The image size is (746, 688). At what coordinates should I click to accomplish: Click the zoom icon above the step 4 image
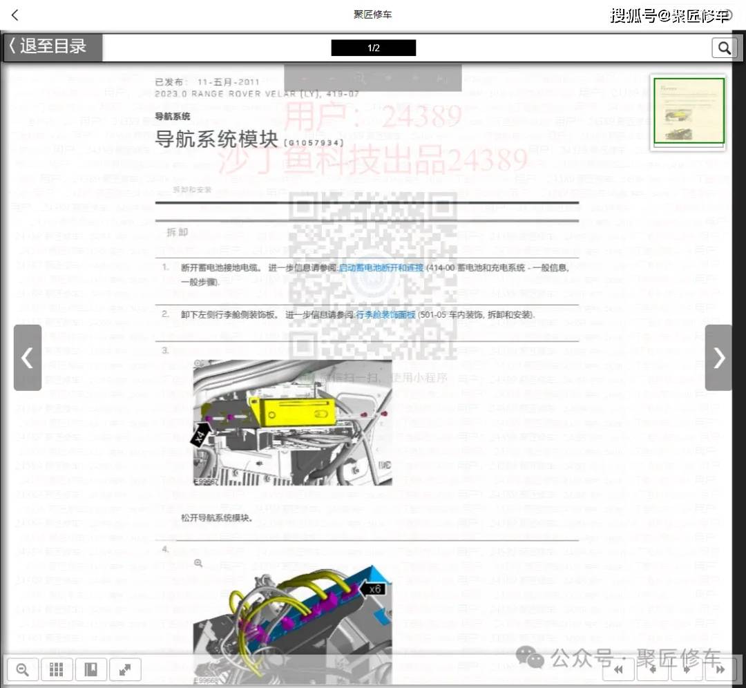(x=198, y=564)
